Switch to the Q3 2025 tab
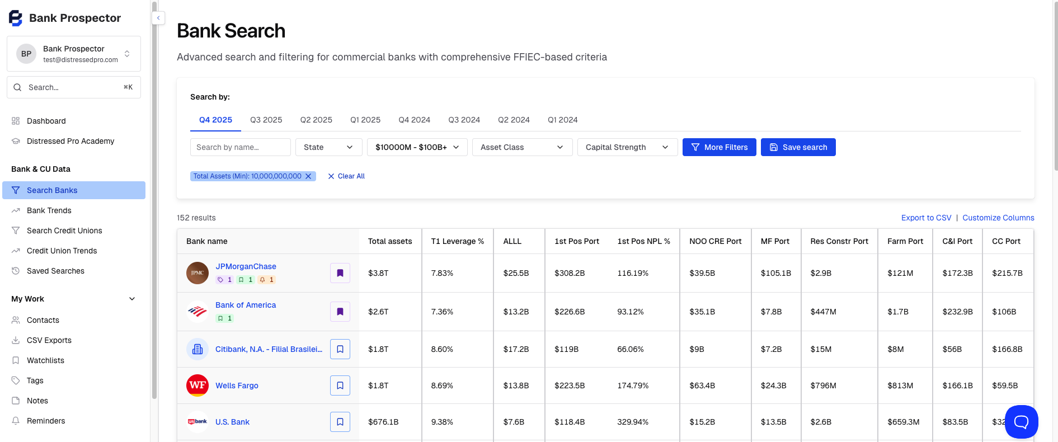Screen dimensions: 1058x442 point(266,120)
